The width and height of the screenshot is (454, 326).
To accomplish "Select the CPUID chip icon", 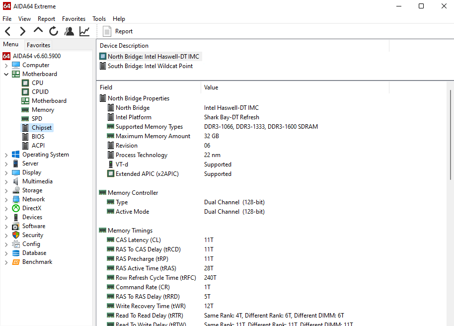I will (25, 92).
